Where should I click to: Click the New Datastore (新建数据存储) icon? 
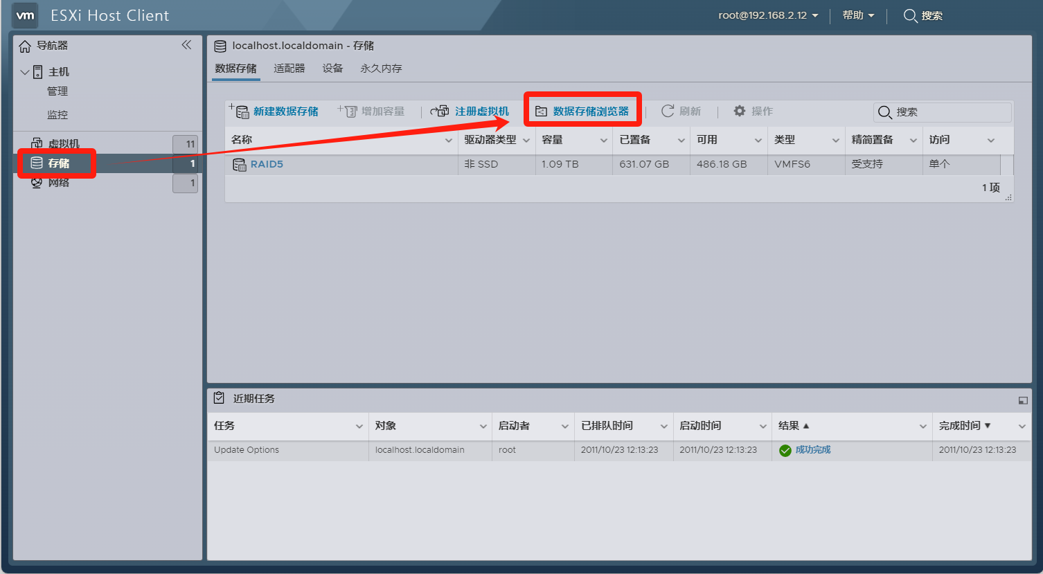point(240,111)
